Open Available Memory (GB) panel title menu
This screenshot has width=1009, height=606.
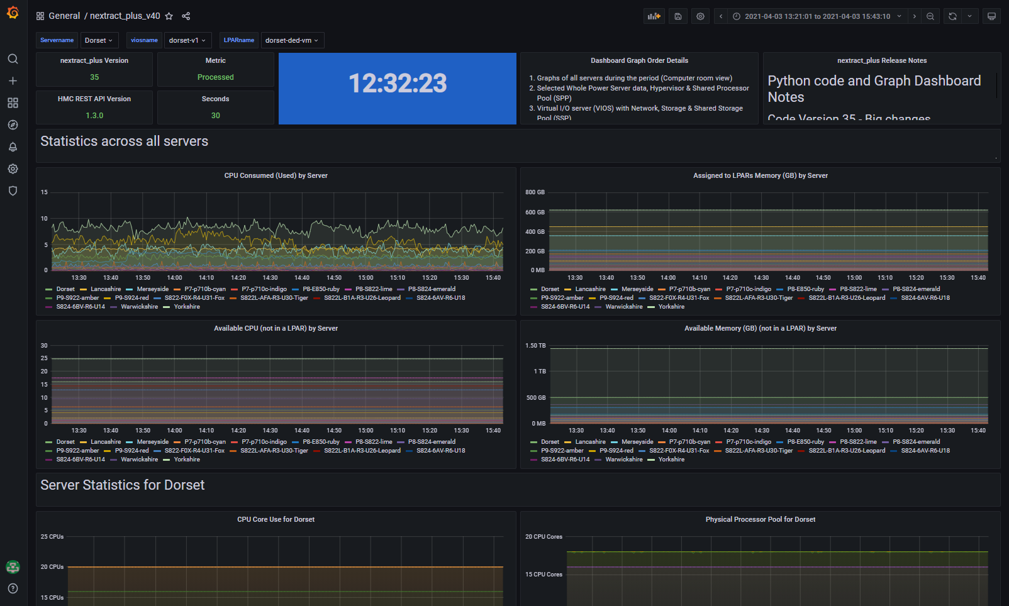coord(760,329)
